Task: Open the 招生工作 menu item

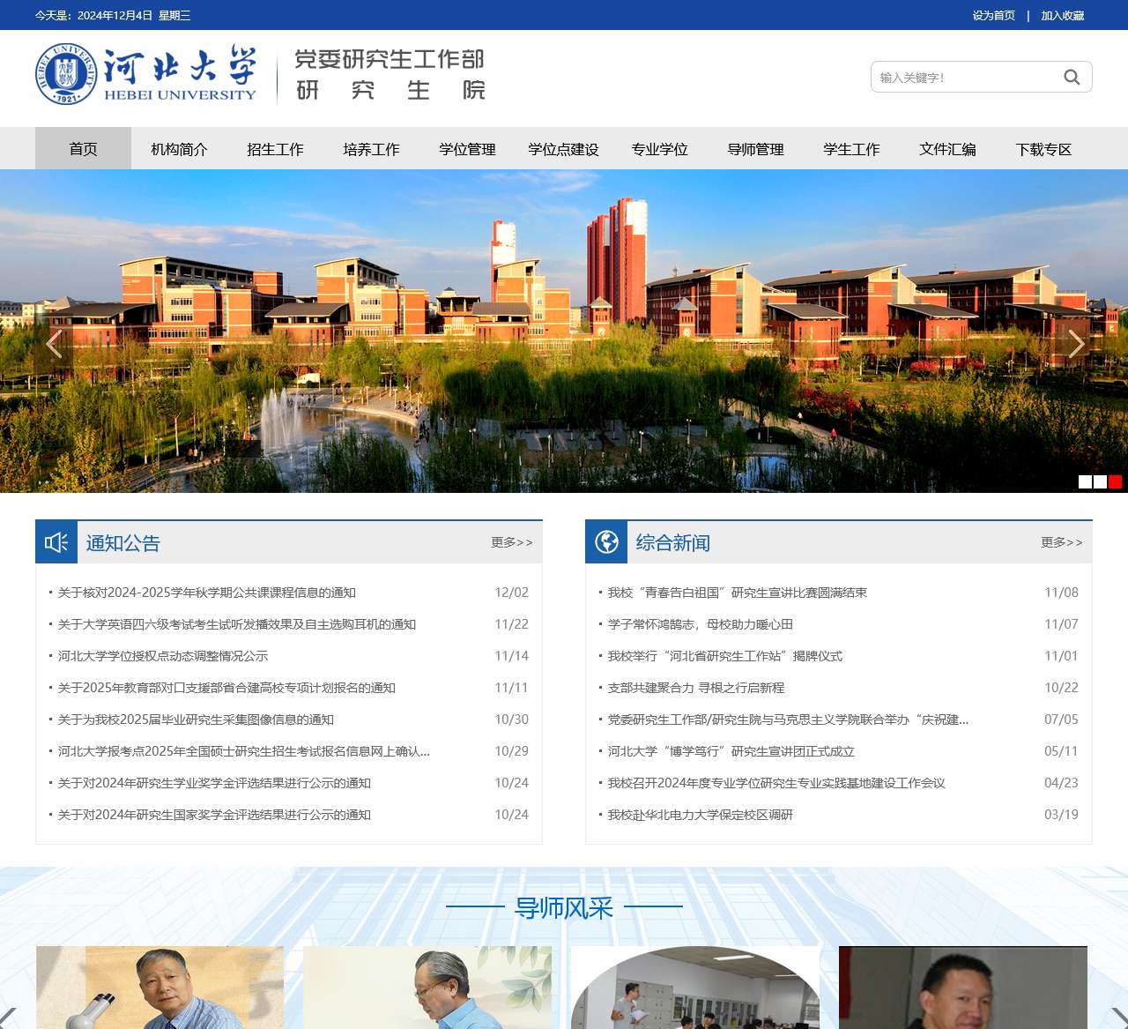Action: point(274,149)
